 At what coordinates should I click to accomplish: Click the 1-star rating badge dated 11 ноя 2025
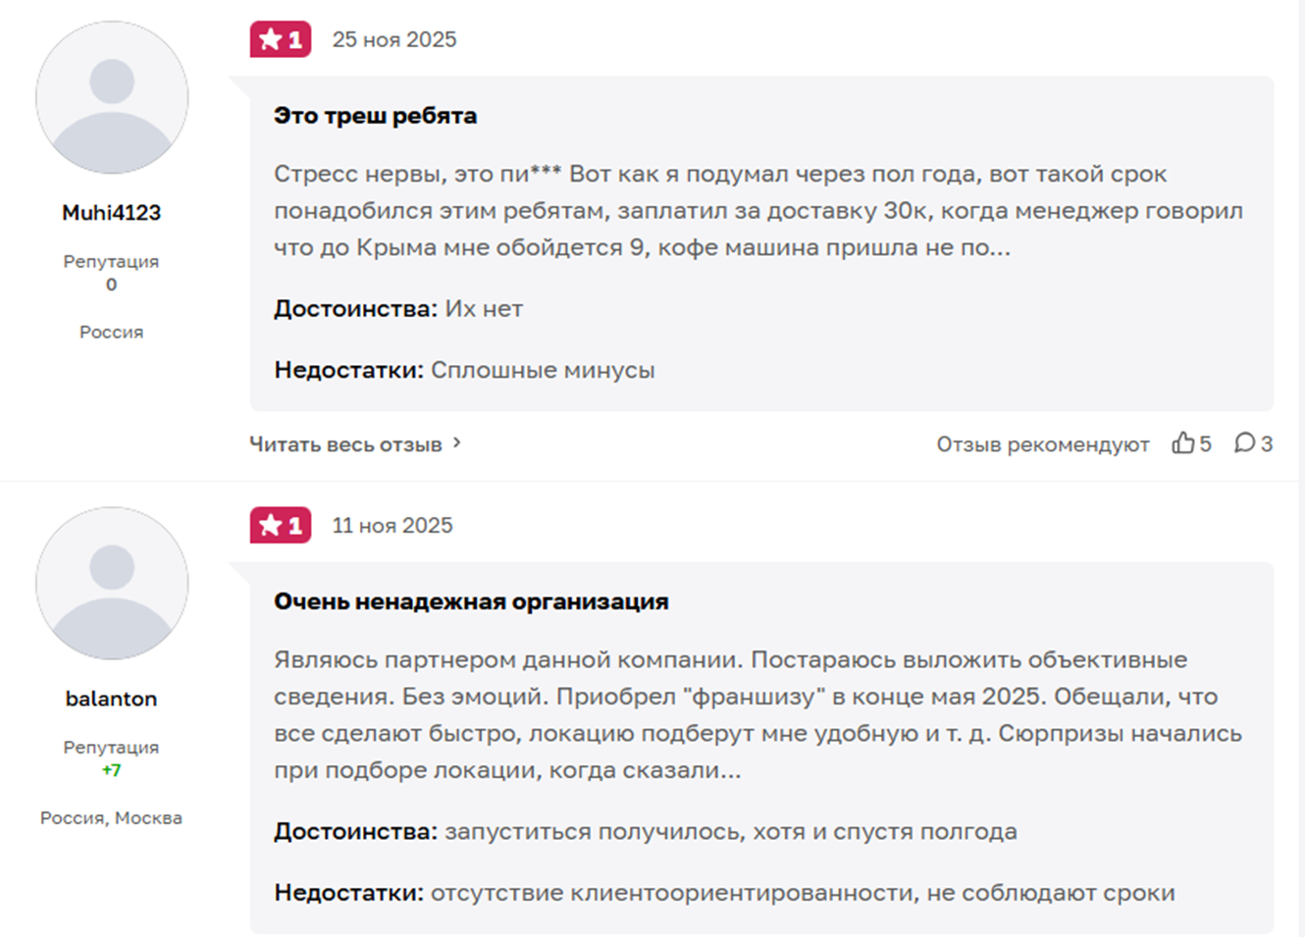click(x=281, y=525)
